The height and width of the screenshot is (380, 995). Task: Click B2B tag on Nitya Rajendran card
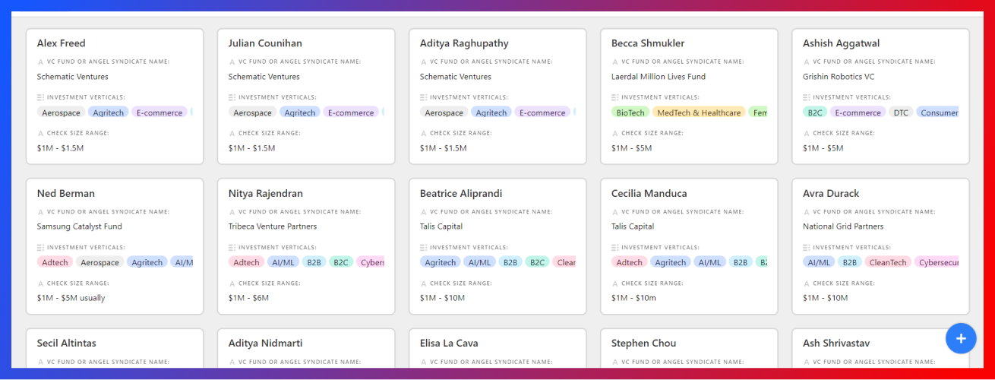coord(314,262)
